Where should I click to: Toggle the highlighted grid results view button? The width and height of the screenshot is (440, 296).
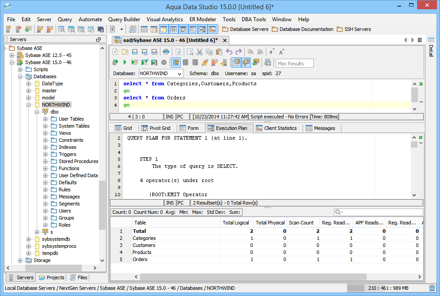236,63
